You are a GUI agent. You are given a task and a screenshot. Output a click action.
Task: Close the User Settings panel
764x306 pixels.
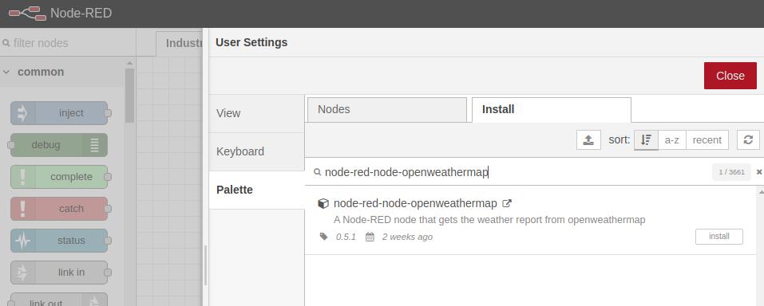click(x=730, y=76)
